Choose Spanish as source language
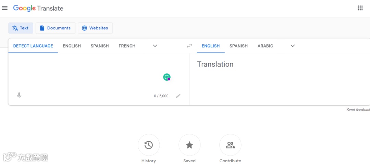Screen dimensions: 370x164 (x=100, y=46)
